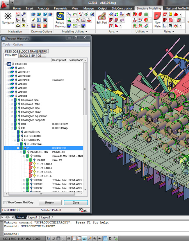
Task: Click the eye visibility icon in Navigation group
Action: click(24, 26)
